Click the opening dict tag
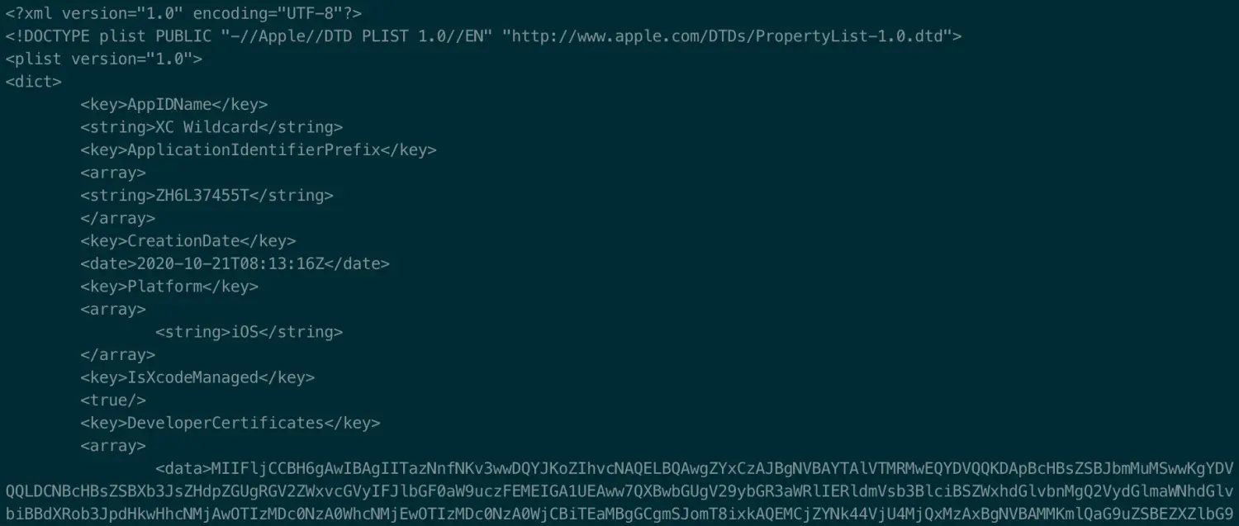Image resolution: width=1239 pixels, height=526 pixels. [33, 82]
